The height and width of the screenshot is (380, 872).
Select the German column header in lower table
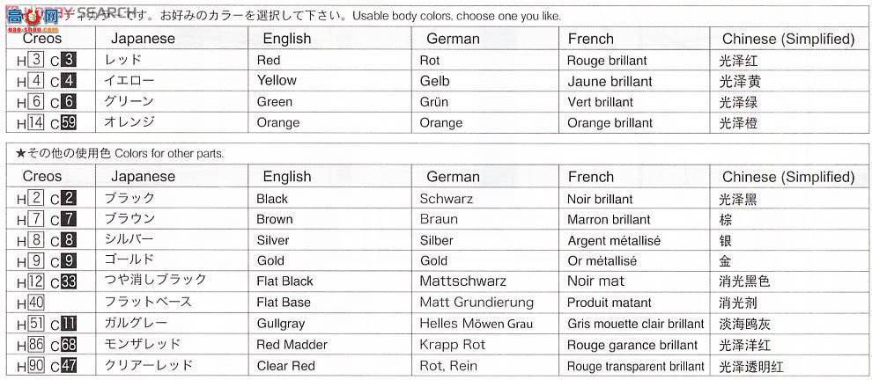coord(453,177)
